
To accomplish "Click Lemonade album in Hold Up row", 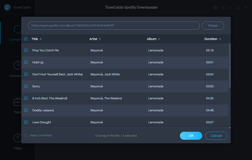I will [x=156, y=62].
